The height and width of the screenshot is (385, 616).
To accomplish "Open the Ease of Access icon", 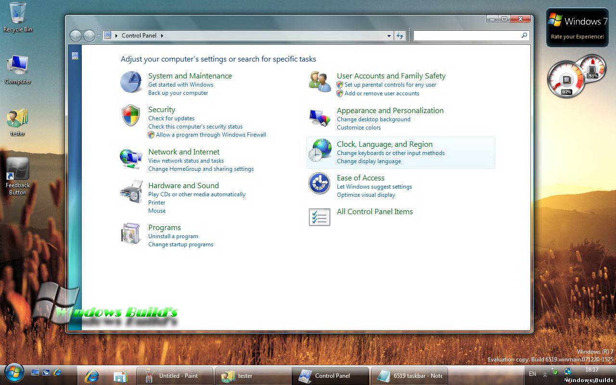I will pos(320,183).
